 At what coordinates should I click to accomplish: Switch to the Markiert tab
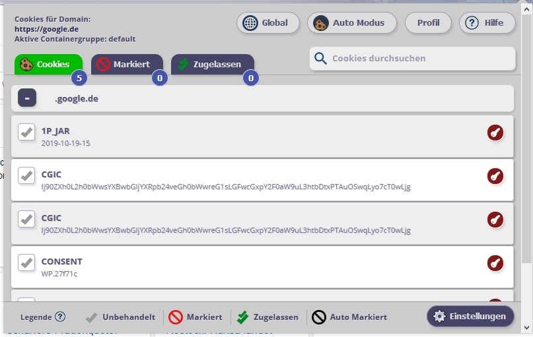coord(126,65)
